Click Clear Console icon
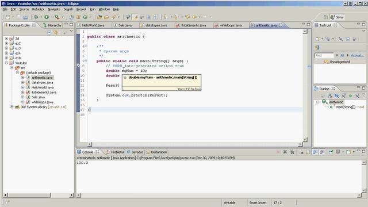Screen dimensions: 368x207 click(x=301, y=152)
